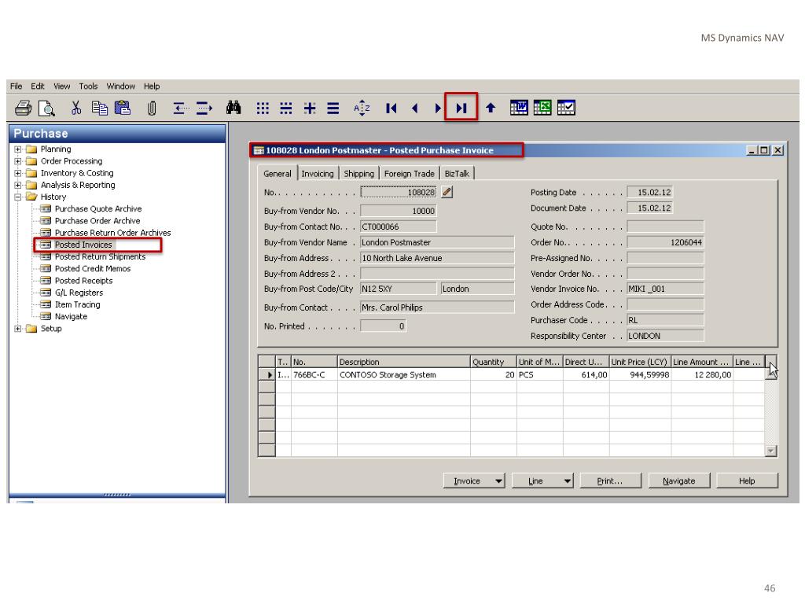The height and width of the screenshot is (604, 805).
Task: Expand the Planning folder
Action: [18, 149]
